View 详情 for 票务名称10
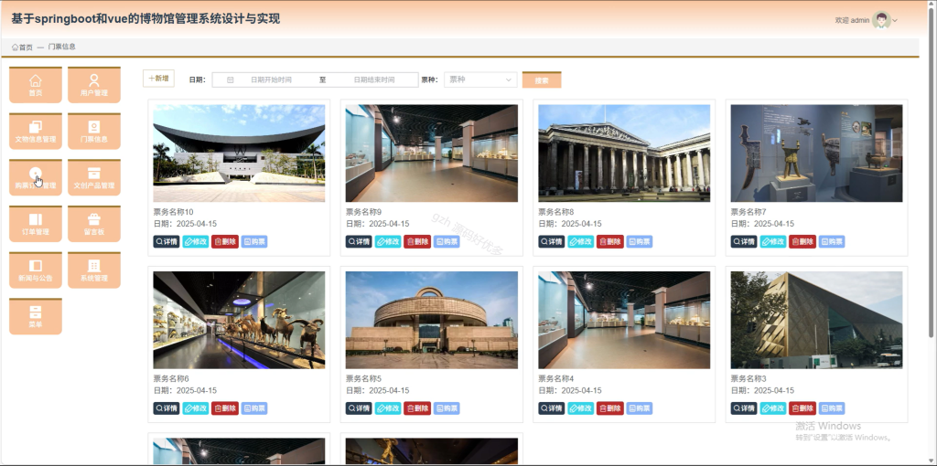937x466 pixels. click(167, 241)
